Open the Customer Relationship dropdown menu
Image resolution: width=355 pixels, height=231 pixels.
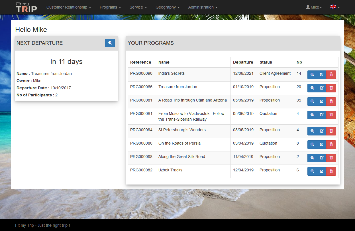69,7
